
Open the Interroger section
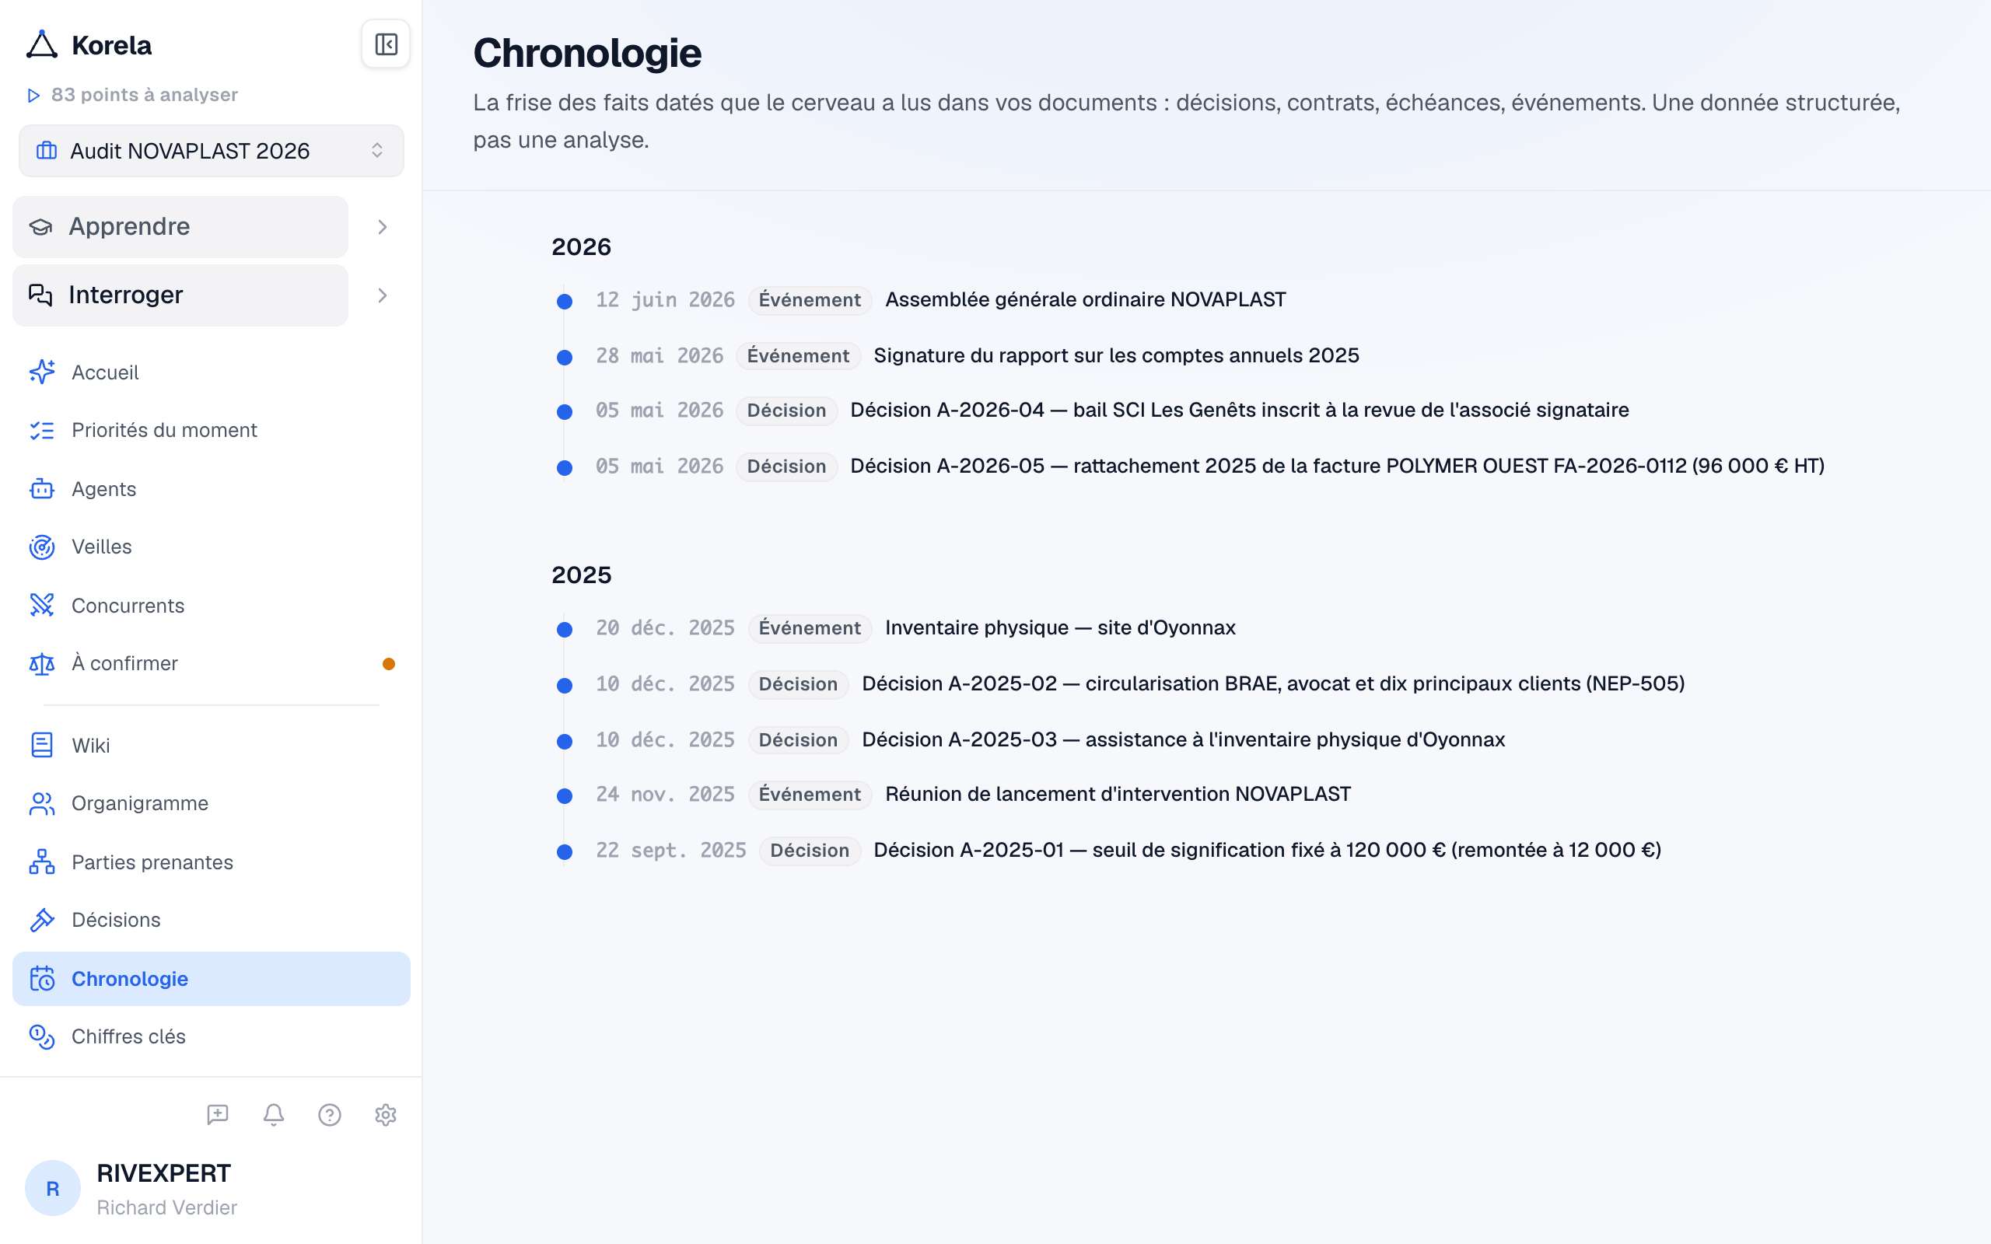click(180, 295)
